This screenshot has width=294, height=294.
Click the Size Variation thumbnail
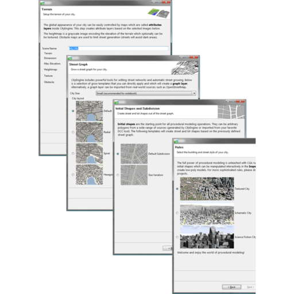coord(134,175)
